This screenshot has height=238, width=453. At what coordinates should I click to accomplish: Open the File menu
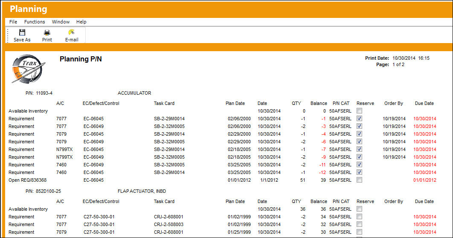point(13,22)
